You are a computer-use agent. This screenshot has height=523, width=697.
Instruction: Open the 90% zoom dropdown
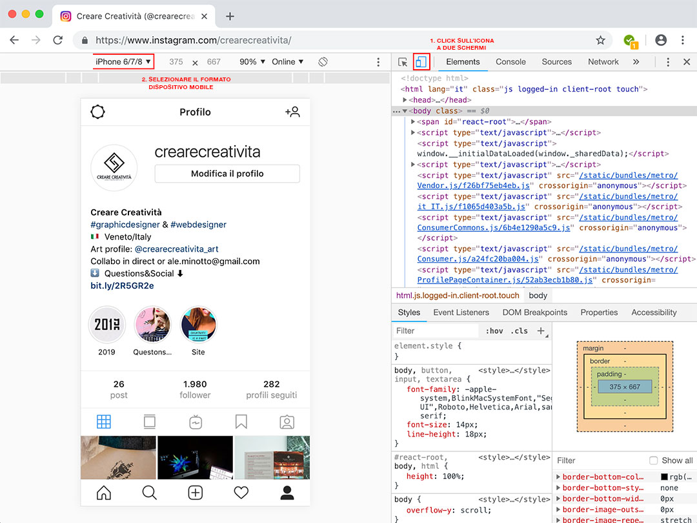tap(252, 62)
